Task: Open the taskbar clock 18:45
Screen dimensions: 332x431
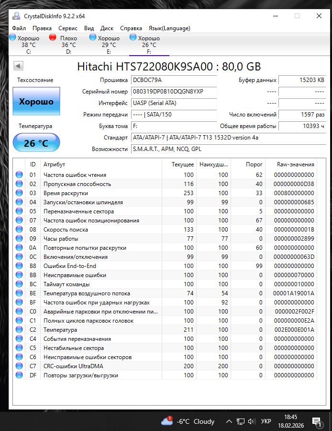Action: 291,421
